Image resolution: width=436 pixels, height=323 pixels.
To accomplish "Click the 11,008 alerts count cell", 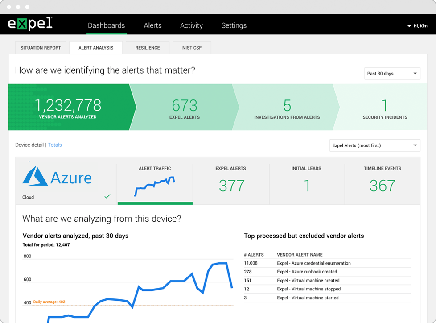I will [x=251, y=263].
